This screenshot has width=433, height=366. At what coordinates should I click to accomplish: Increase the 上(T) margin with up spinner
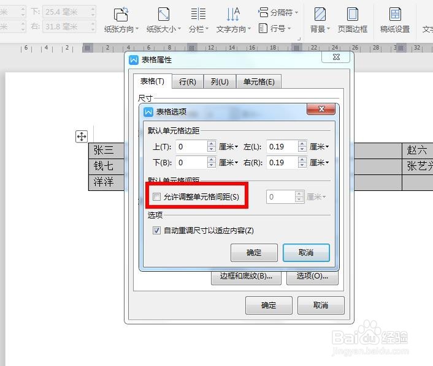click(x=211, y=144)
